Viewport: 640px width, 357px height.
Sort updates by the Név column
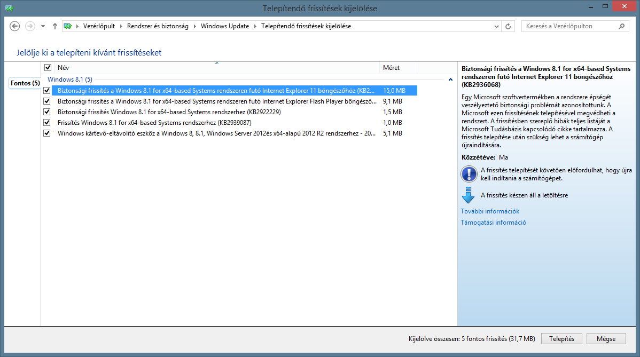coord(217,68)
